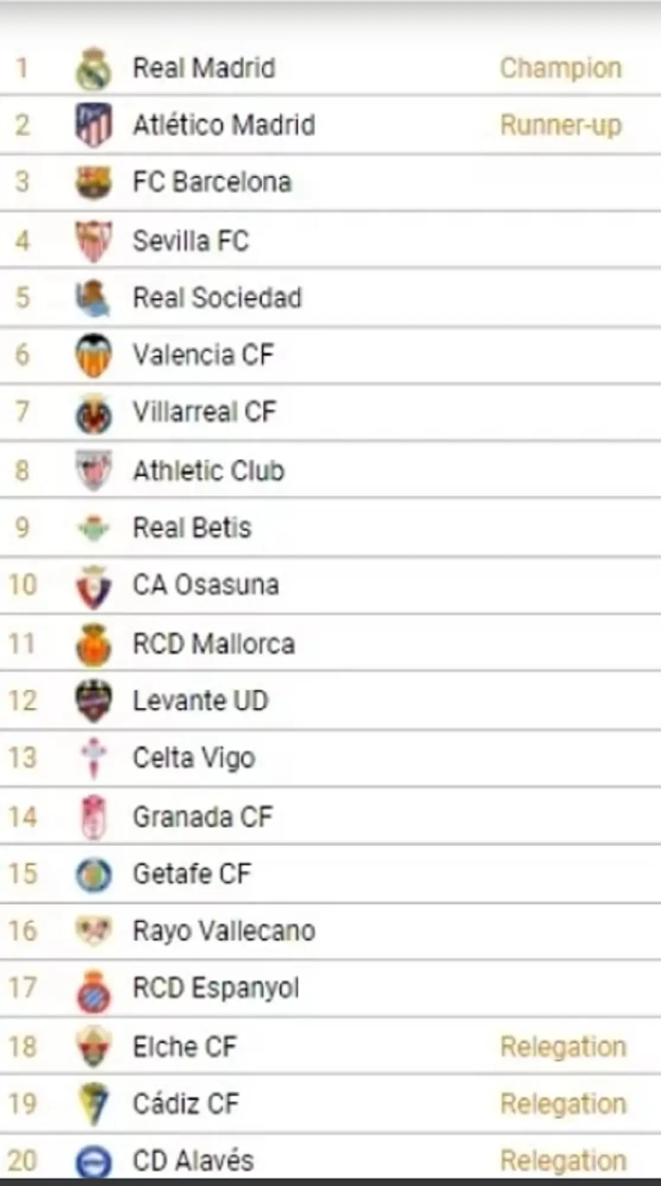
Task: Click the Levante UD crest
Action: coord(94,701)
